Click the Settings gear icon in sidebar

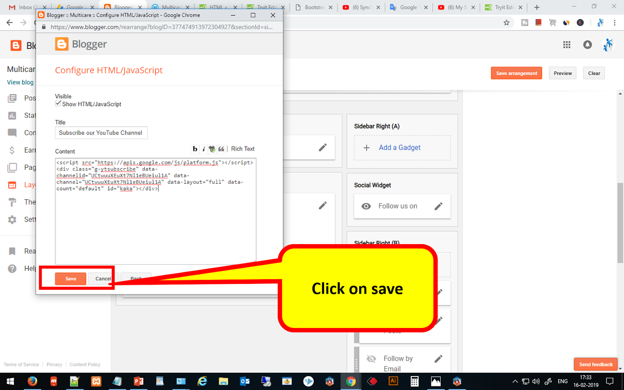(12, 220)
